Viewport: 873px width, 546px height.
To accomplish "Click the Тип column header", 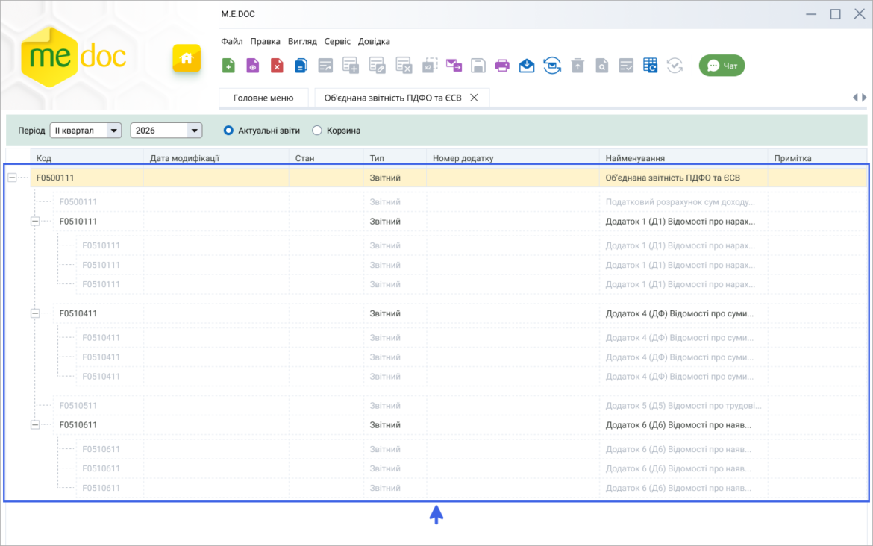I will (395, 158).
